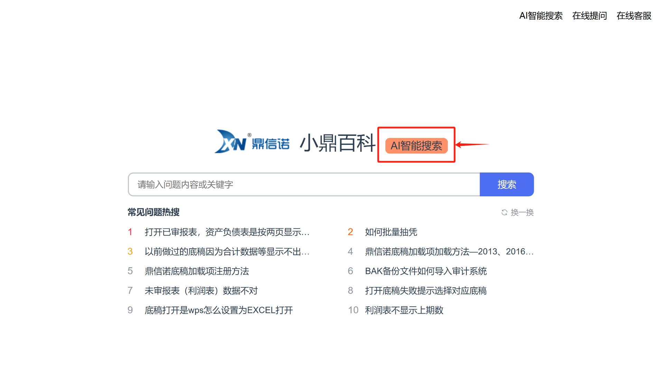Open hot question 打开已审报表，资产负债表是按两页显示
The image size is (661, 382).
(227, 232)
